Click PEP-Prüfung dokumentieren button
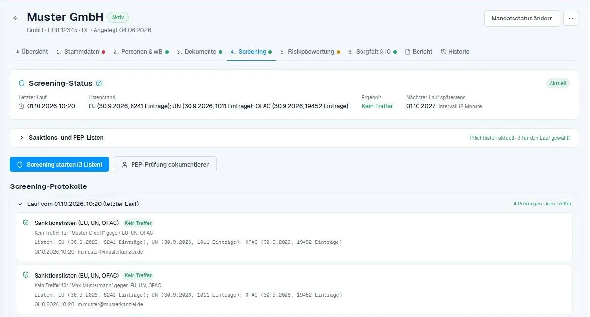The width and height of the screenshot is (590, 317). (165, 165)
